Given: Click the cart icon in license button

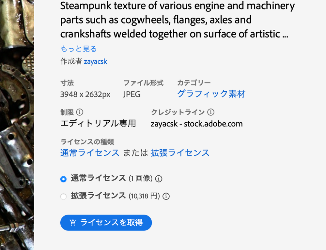Looking at the screenshot, I should click(73, 223).
